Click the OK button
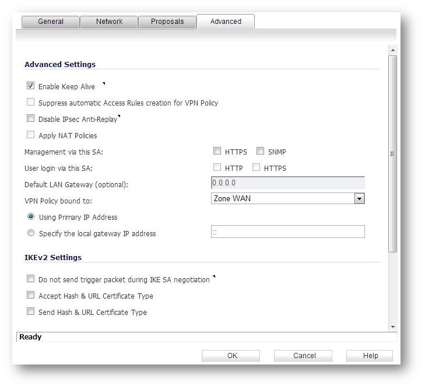 (231, 356)
